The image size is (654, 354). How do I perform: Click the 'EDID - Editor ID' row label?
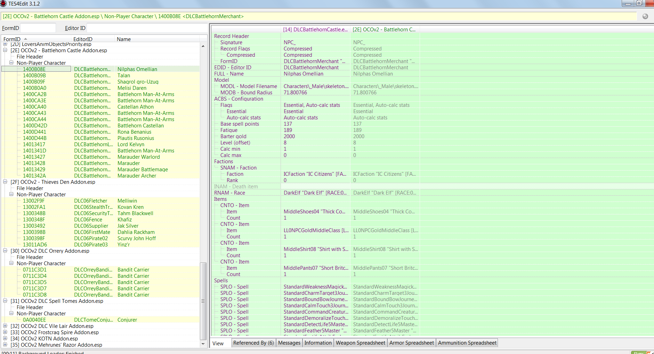click(233, 68)
